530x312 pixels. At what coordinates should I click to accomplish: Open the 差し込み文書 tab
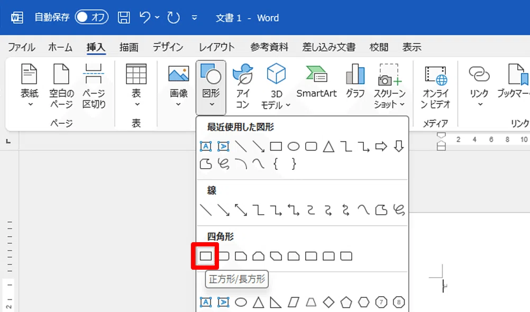coord(329,47)
